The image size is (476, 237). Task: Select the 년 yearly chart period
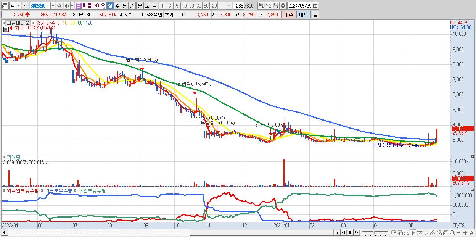pyautogui.click(x=131, y=6)
